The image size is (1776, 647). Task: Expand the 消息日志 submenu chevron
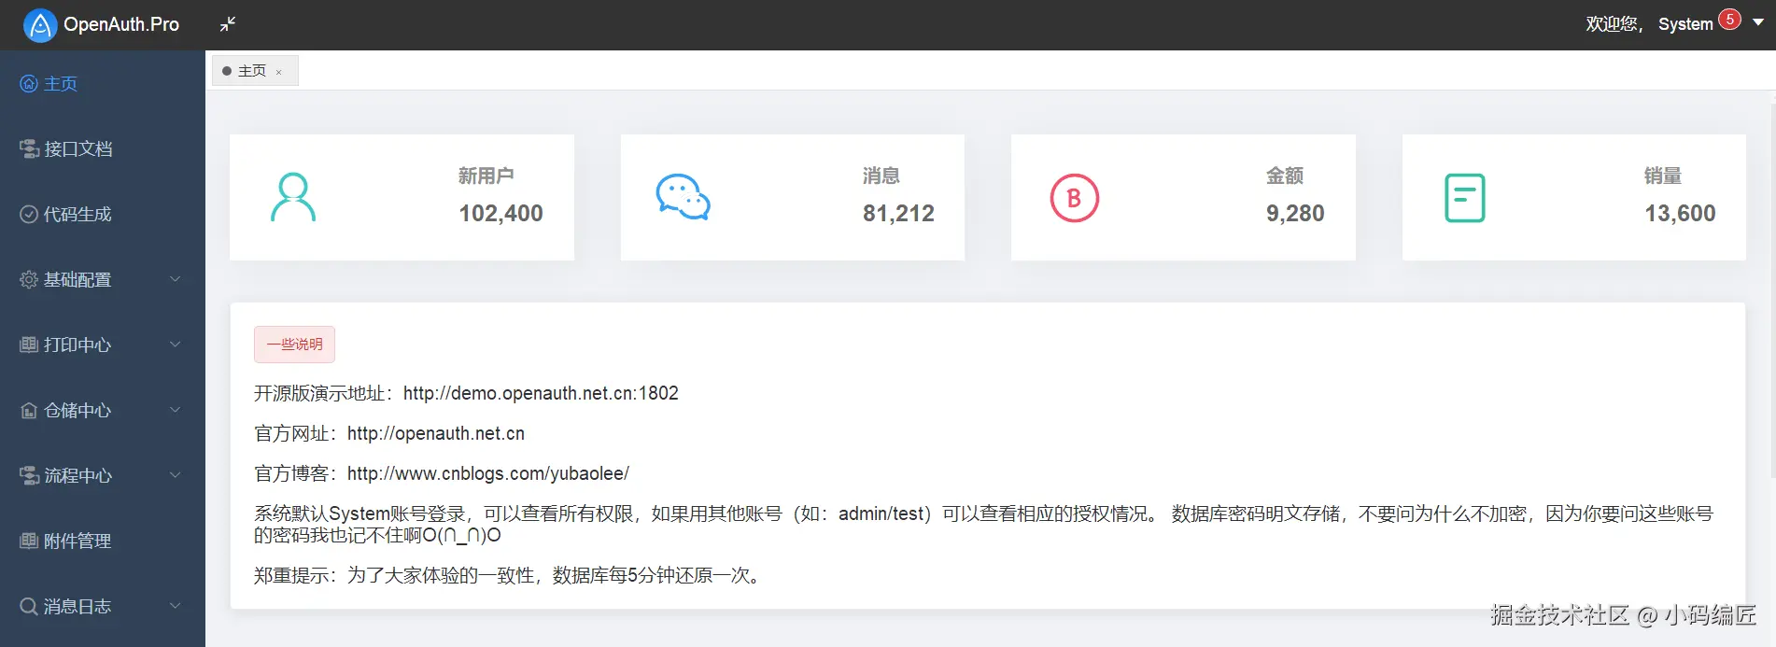point(175,606)
